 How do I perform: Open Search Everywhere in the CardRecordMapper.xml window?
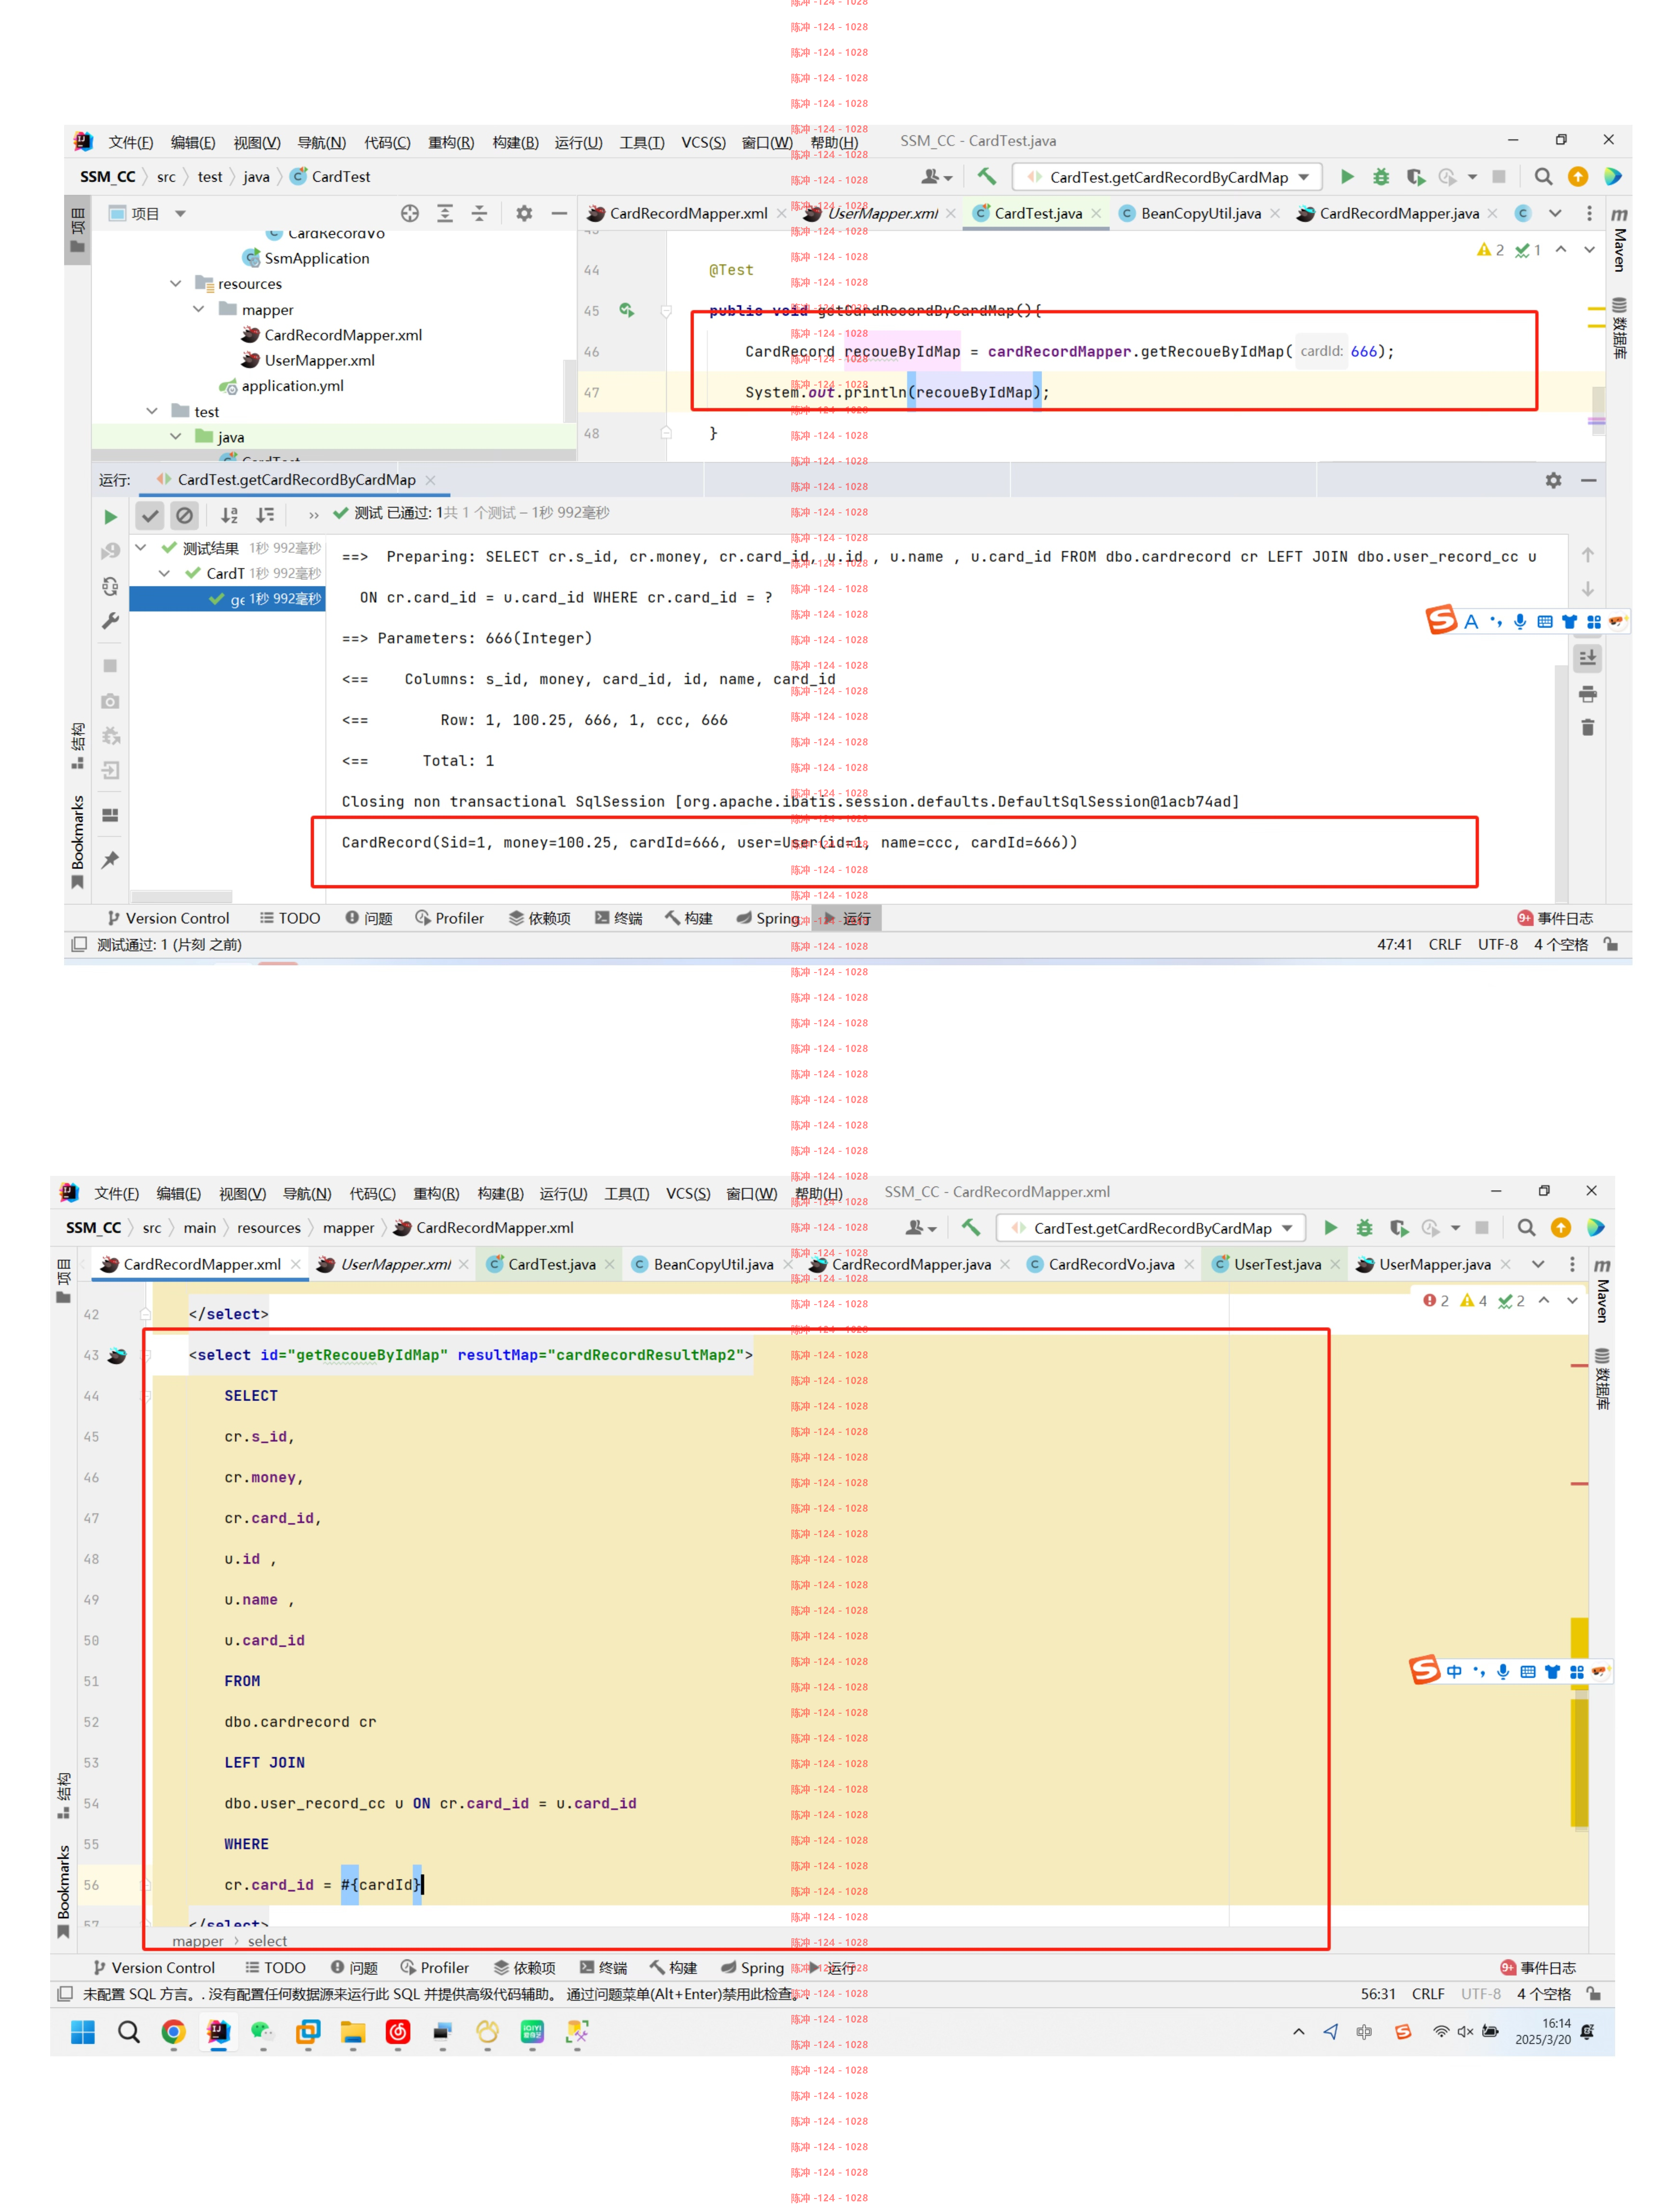(x=1526, y=1227)
